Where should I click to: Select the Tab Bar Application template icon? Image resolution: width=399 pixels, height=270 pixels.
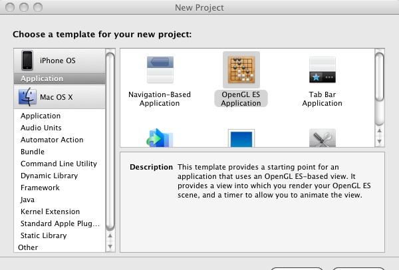click(323, 69)
